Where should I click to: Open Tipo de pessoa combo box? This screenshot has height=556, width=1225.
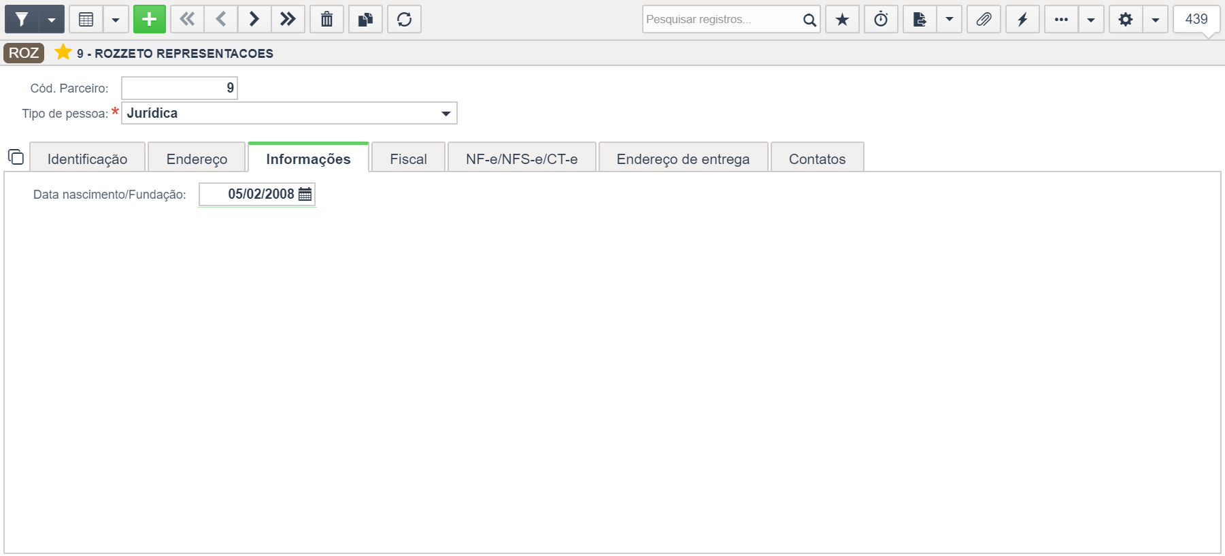pyautogui.click(x=289, y=113)
